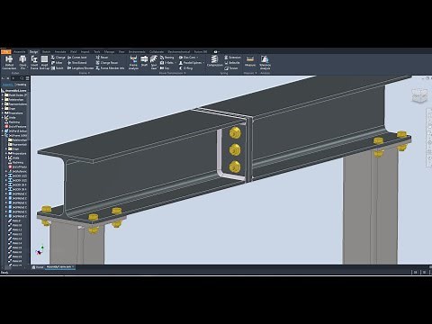
Task: Open the Environments ribbon tab
Action: [137, 52]
